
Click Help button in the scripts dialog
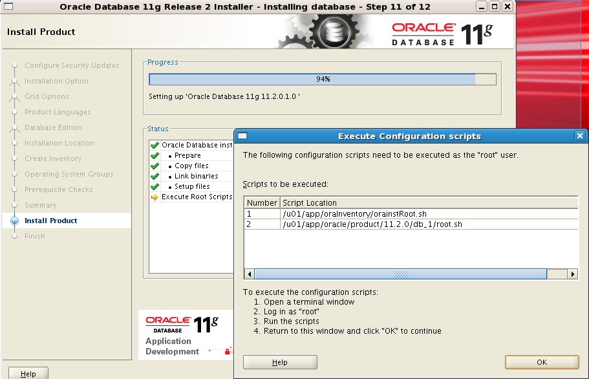pyautogui.click(x=280, y=362)
